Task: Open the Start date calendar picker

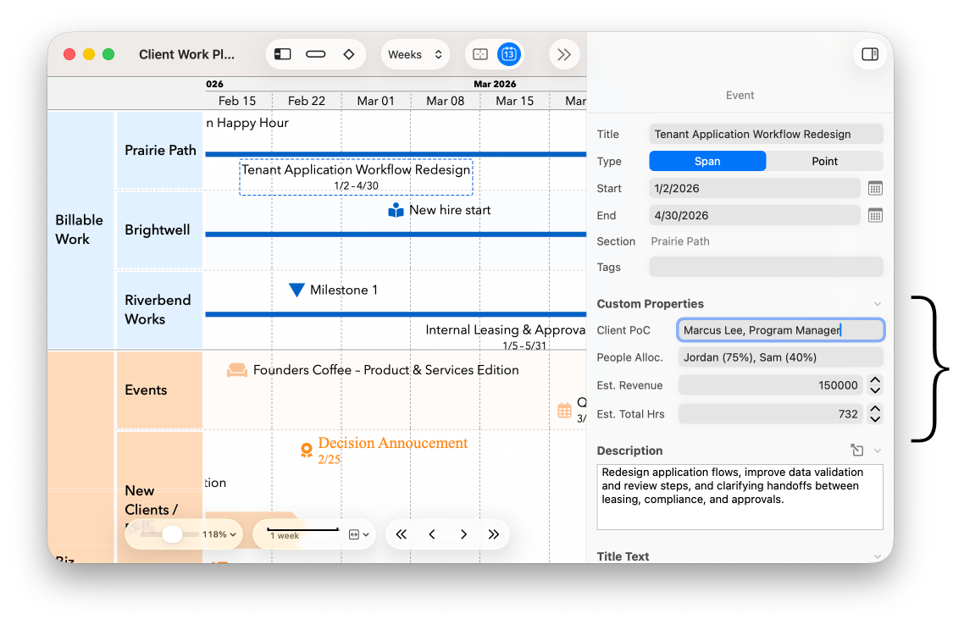Action: click(x=874, y=188)
